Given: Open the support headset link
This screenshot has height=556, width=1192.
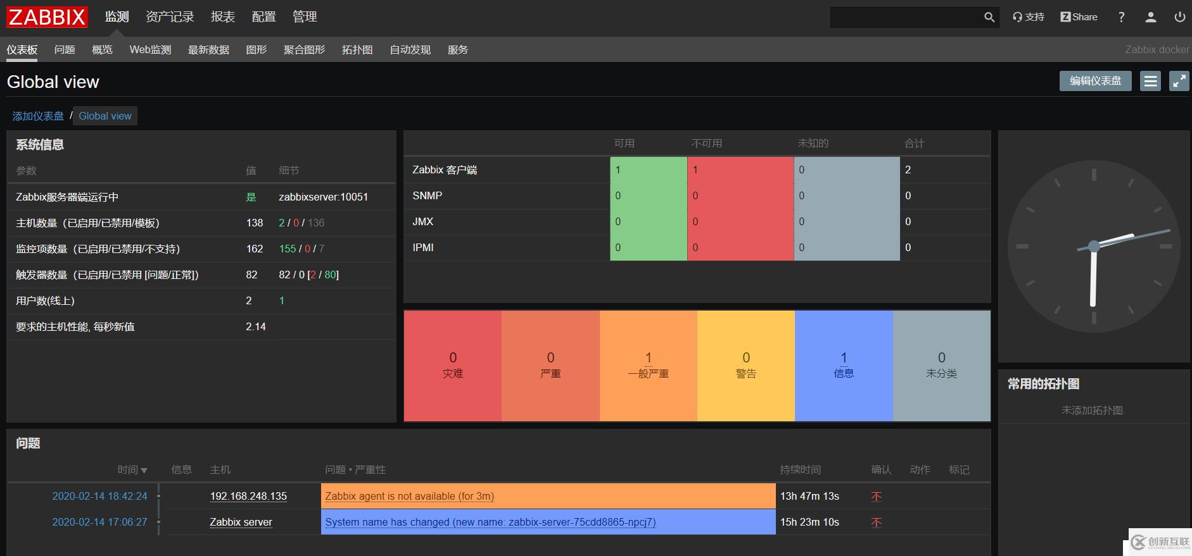Looking at the screenshot, I should 1029,17.
